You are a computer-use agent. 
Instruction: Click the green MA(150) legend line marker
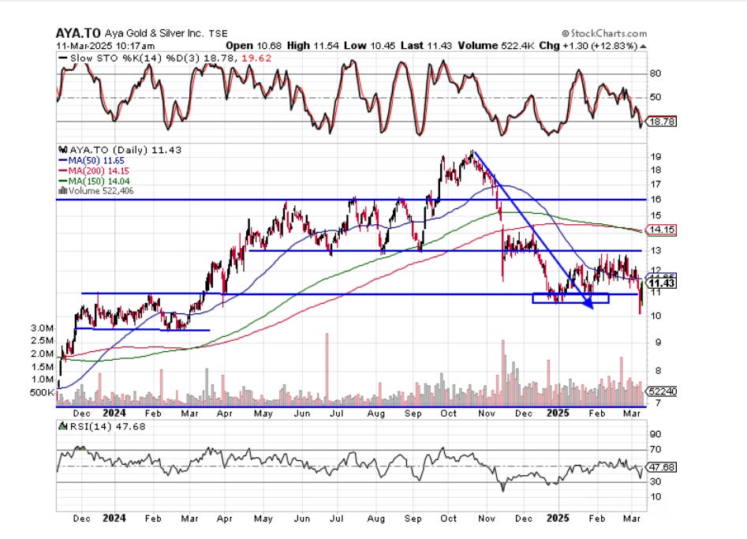click(x=63, y=181)
